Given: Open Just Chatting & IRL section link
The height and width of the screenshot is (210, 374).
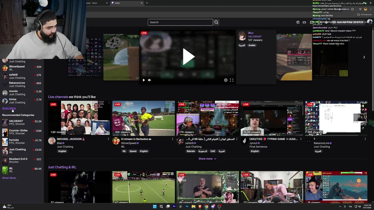Looking at the screenshot, I should (x=62, y=167).
